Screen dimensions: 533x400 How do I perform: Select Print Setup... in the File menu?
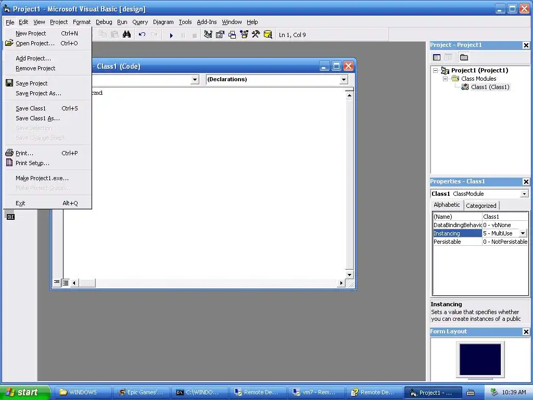point(47,163)
